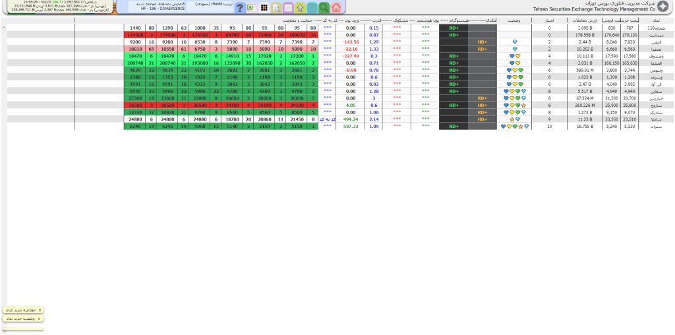Select the power value 1.33
Image resolution: width=675 pixels, height=335 pixels.
tap(374, 49)
